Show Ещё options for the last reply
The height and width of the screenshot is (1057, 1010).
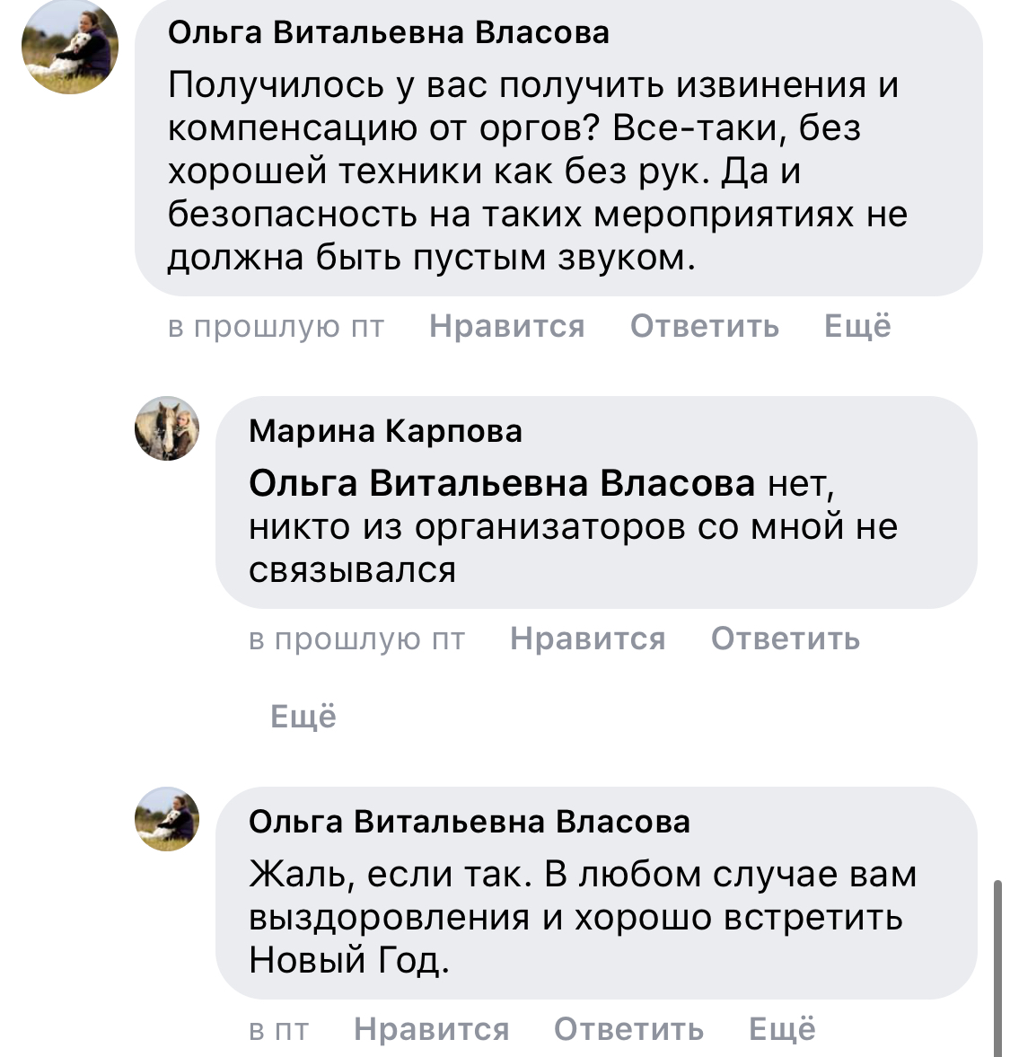[782, 1029]
